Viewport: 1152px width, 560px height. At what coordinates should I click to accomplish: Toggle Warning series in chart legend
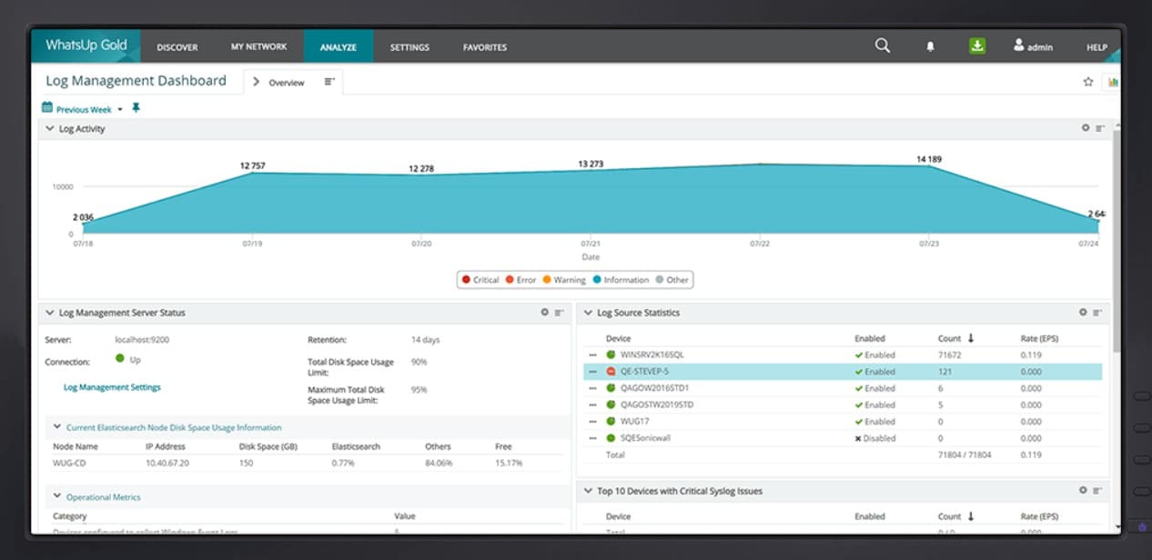[563, 280]
